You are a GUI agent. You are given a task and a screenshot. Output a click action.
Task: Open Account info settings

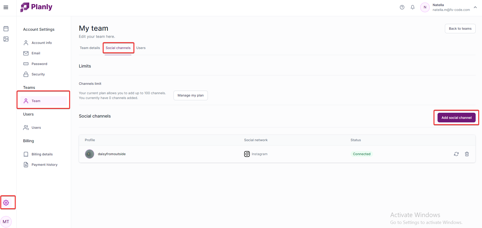(x=43, y=43)
